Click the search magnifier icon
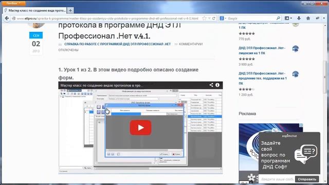Image resolution: width=329 pixels, height=185 pixels. point(278,18)
